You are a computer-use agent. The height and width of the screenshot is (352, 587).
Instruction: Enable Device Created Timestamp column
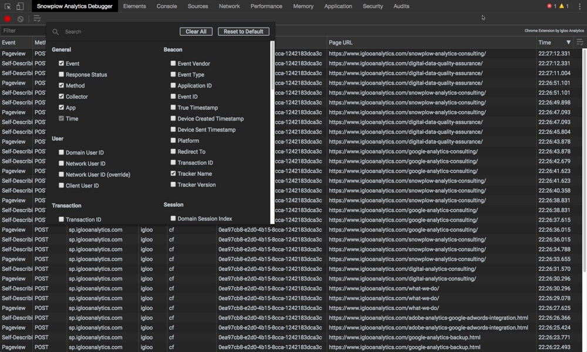[x=173, y=118]
